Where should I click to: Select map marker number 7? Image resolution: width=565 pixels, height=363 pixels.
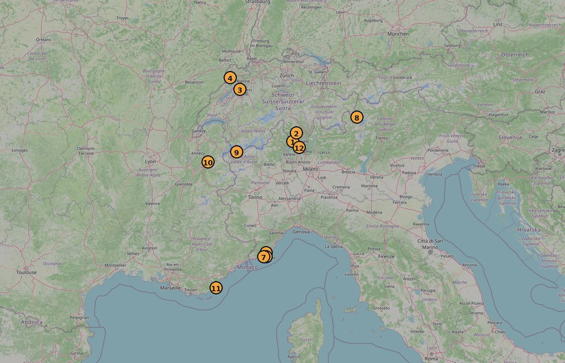pos(264,257)
